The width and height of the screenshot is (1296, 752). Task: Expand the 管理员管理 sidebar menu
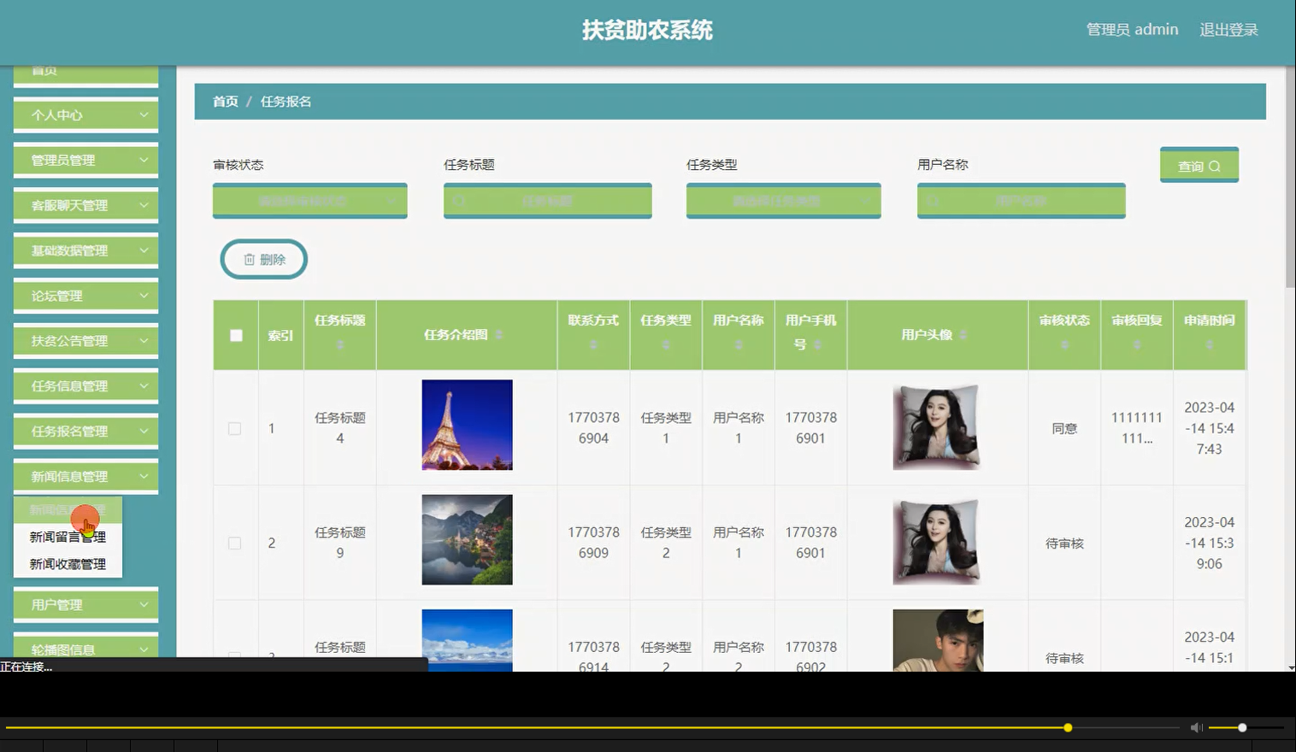(85, 160)
